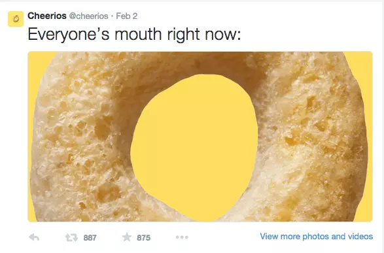Click the 875 favorites count
Screen dimensions: 384x253
143,237
